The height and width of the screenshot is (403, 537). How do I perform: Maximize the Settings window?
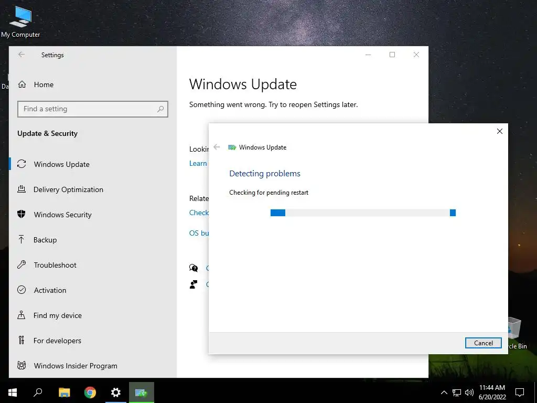click(x=392, y=55)
